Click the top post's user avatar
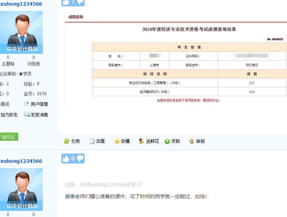The image size is (287, 217). tap(21, 32)
